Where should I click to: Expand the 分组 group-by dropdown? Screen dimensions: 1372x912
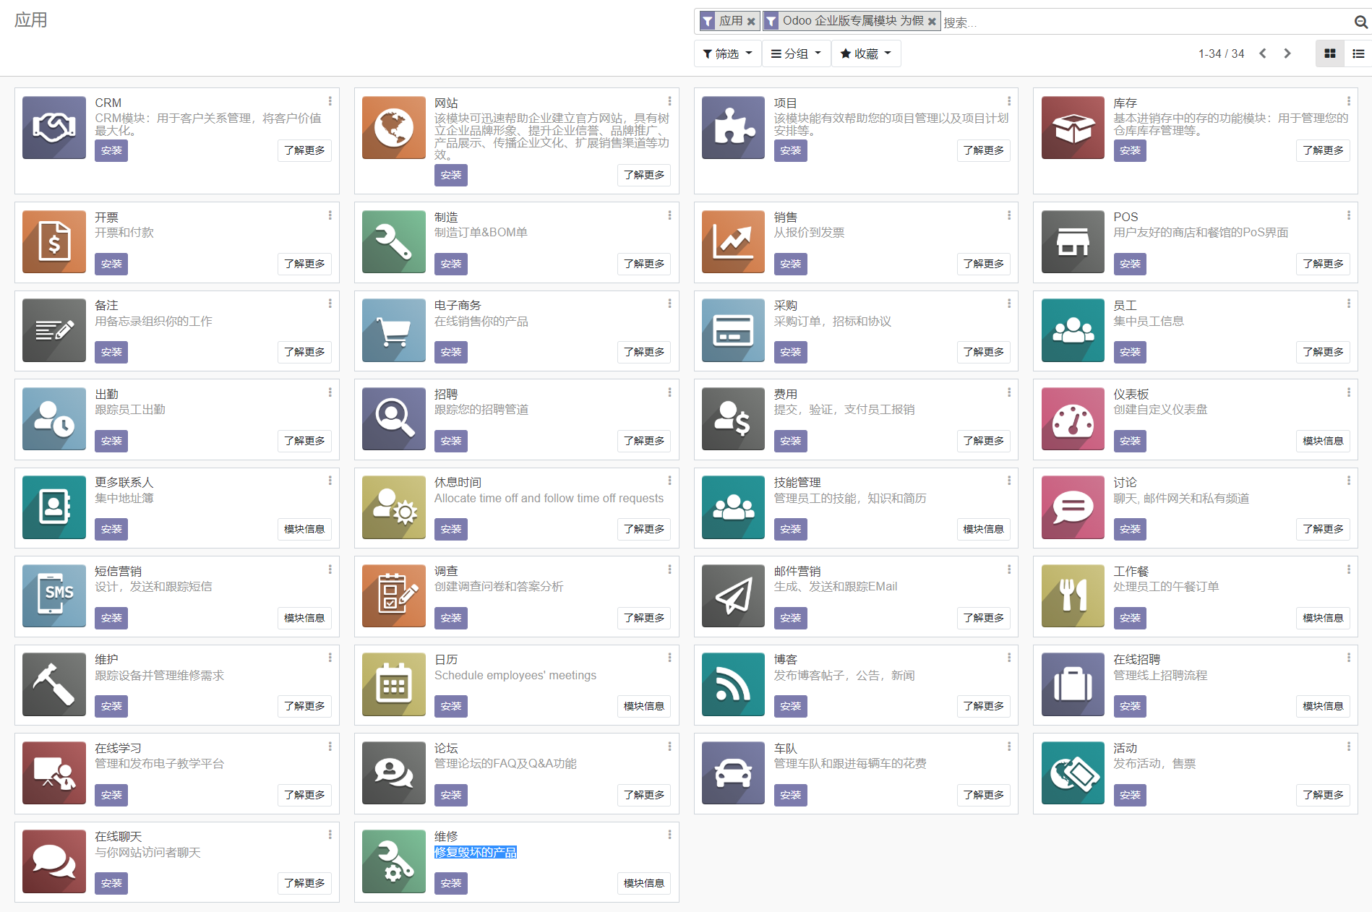[x=796, y=53]
